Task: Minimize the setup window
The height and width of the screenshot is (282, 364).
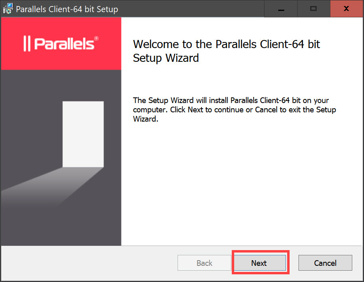Action: click(281, 9)
